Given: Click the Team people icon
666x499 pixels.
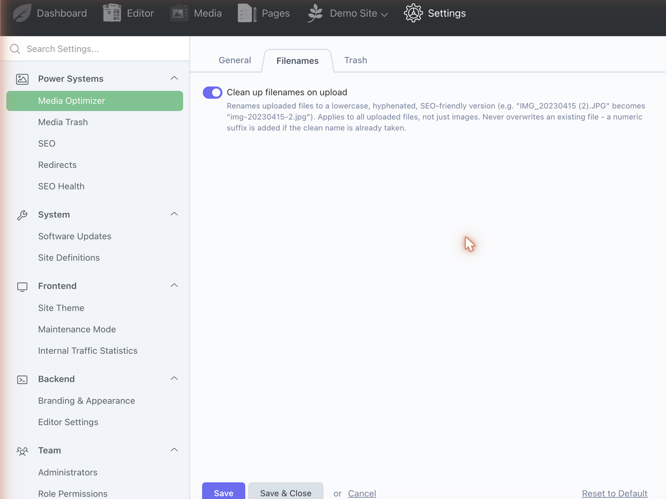Looking at the screenshot, I should [22, 451].
